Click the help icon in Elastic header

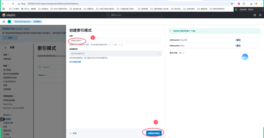tap(255, 15)
